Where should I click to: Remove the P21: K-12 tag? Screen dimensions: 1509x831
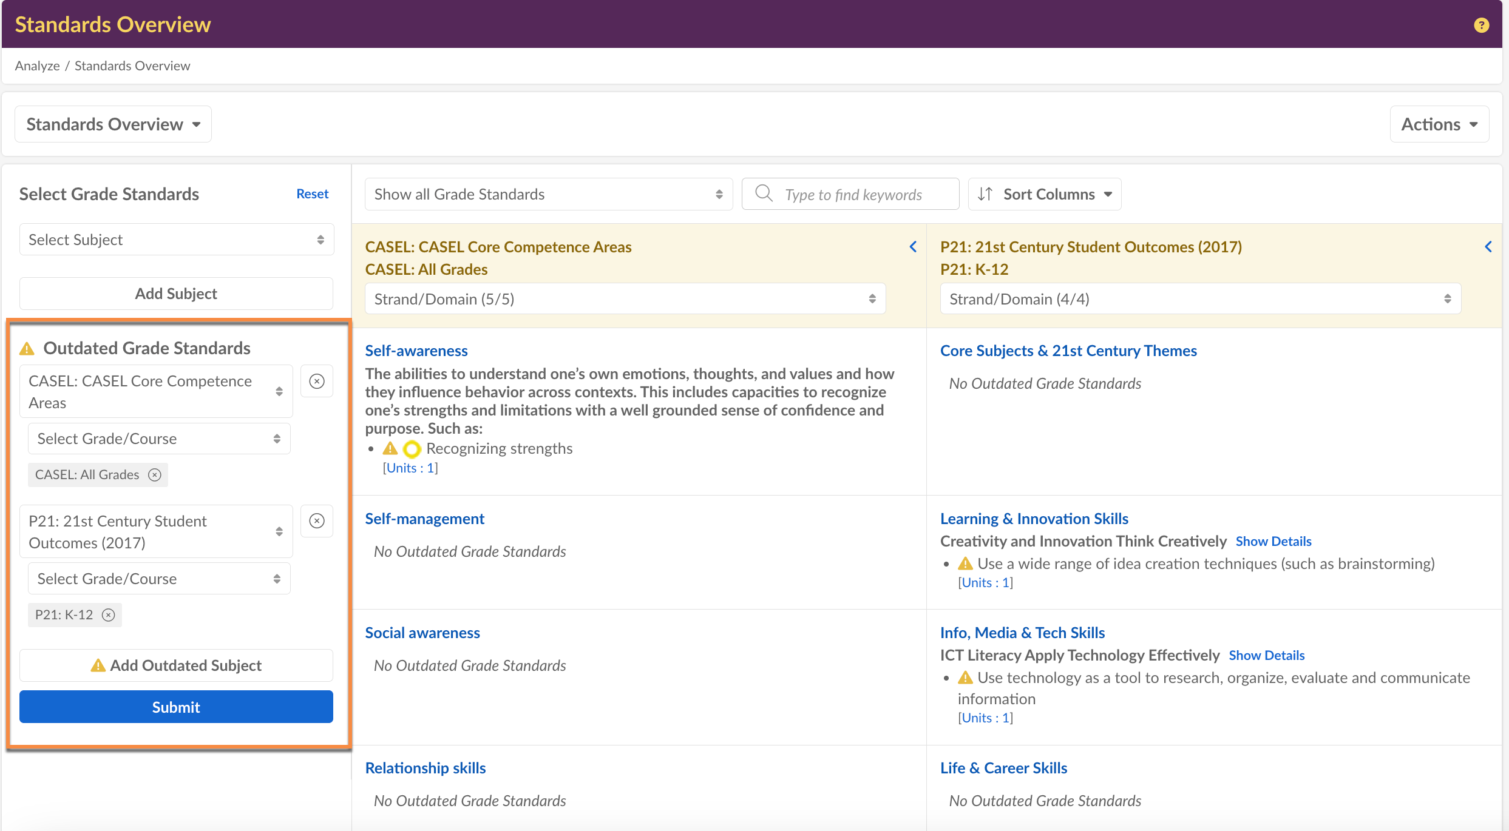coord(109,615)
